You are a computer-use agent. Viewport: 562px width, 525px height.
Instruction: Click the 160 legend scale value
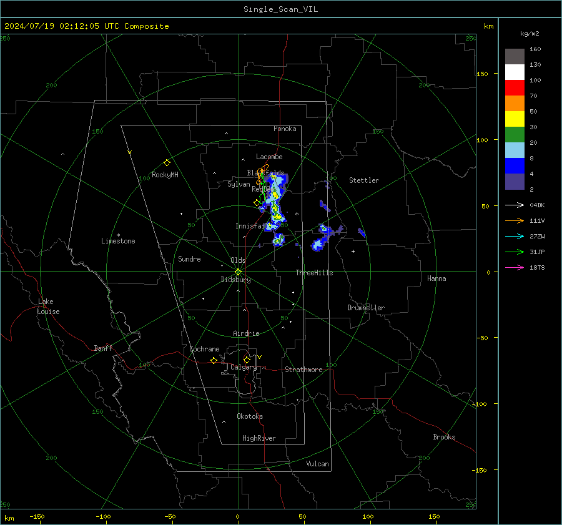(535, 49)
